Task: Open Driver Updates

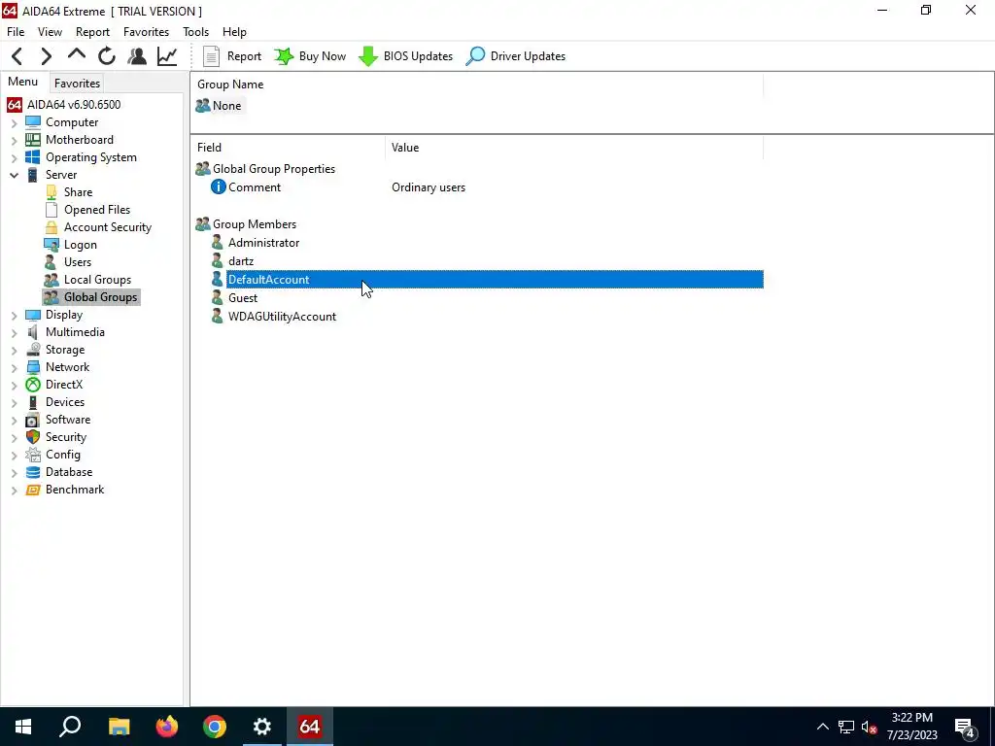Action: 515,56
